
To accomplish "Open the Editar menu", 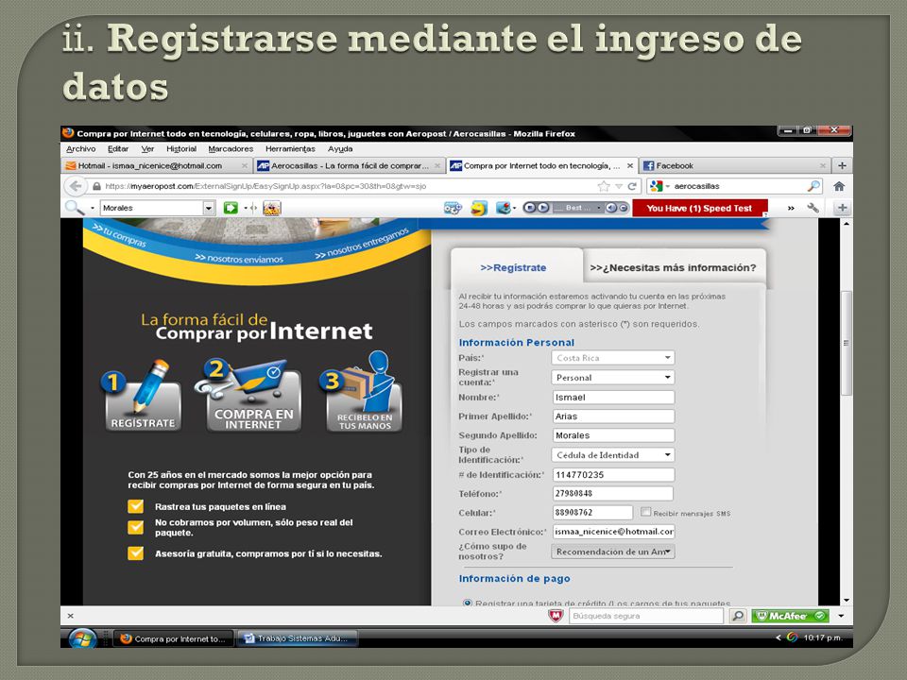I will coord(118,149).
